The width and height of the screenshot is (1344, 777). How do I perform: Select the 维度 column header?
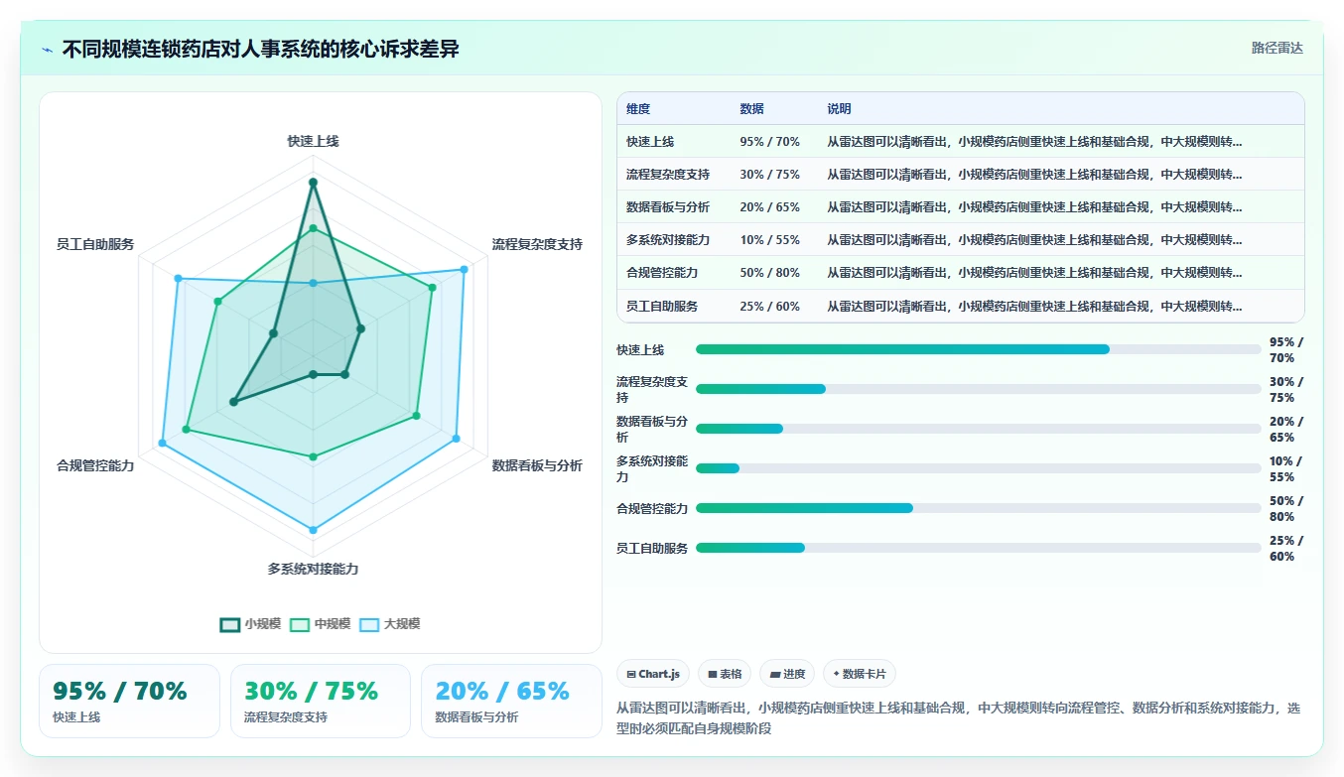tap(638, 109)
